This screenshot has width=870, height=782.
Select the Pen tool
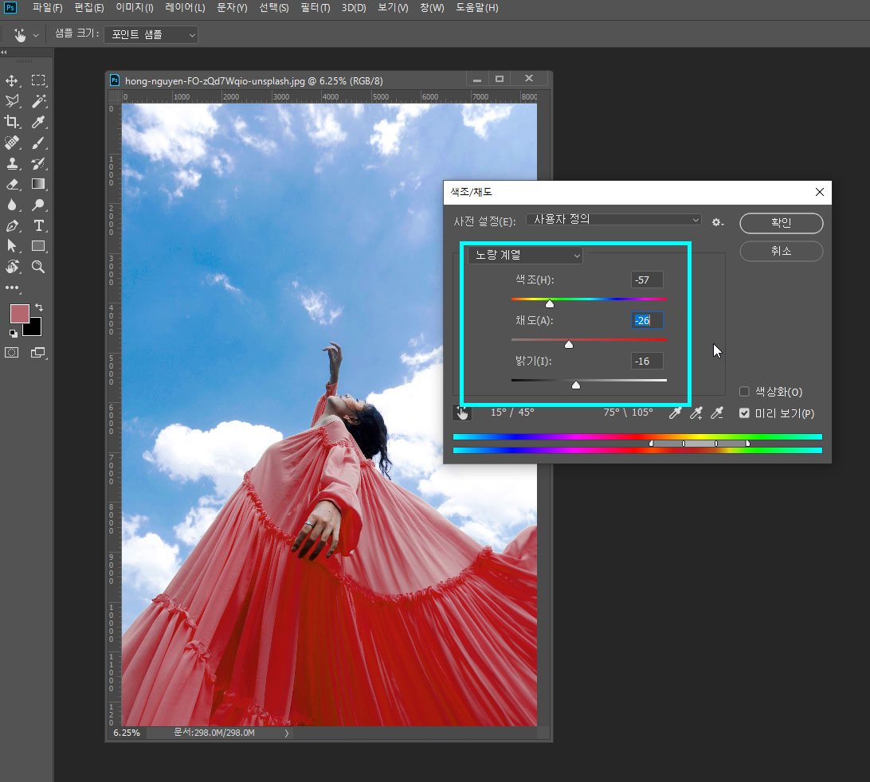12,225
